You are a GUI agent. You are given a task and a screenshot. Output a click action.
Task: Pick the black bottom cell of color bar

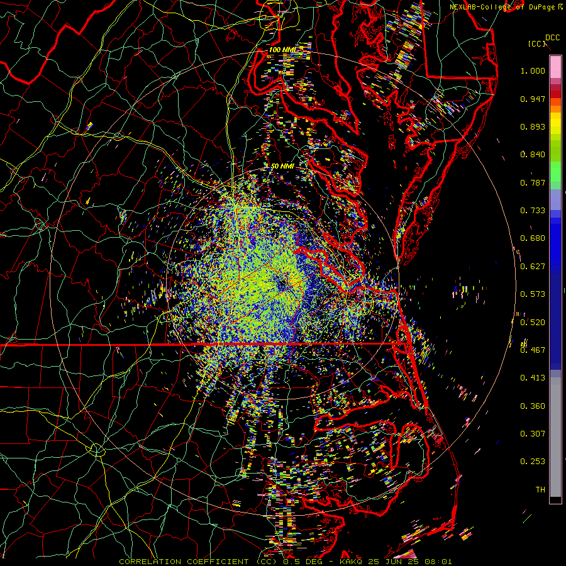[555, 500]
